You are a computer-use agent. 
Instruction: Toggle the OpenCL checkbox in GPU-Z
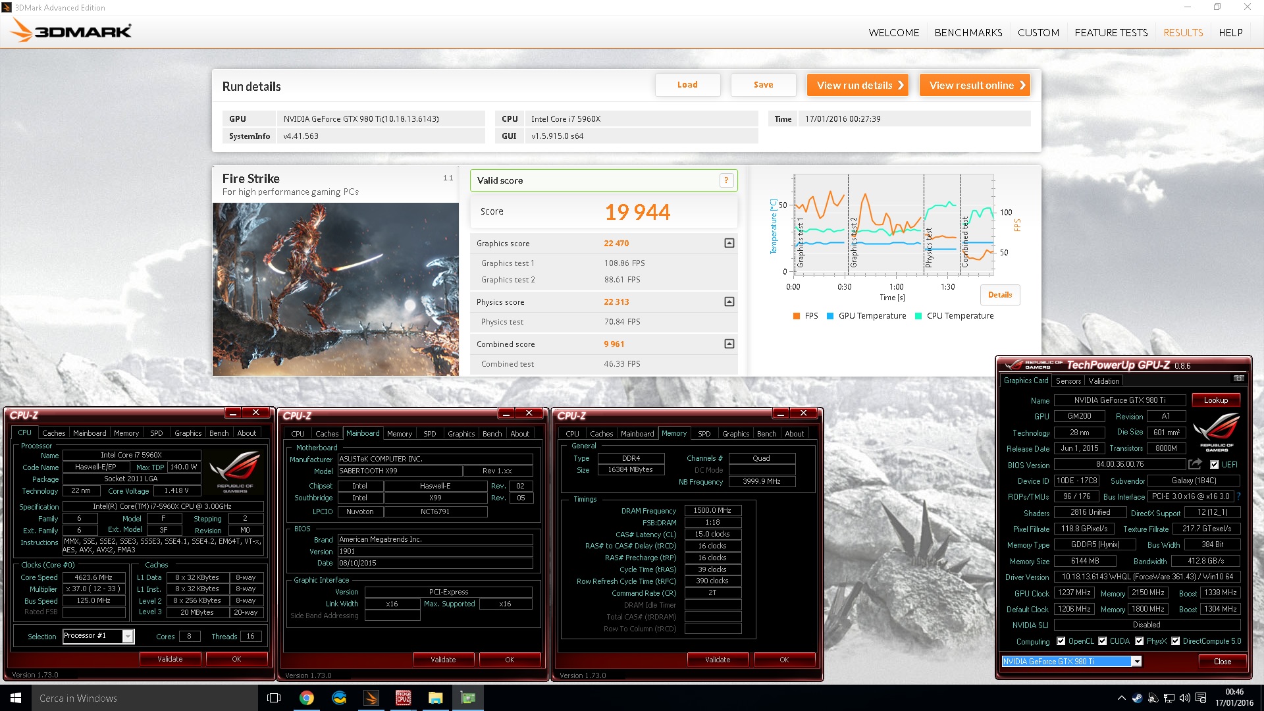1061,641
